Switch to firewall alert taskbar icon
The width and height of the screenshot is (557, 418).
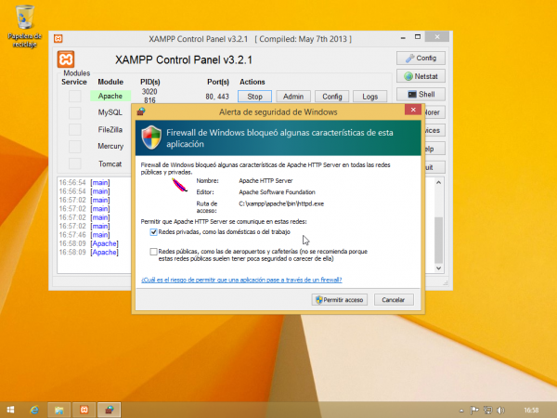(110, 410)
